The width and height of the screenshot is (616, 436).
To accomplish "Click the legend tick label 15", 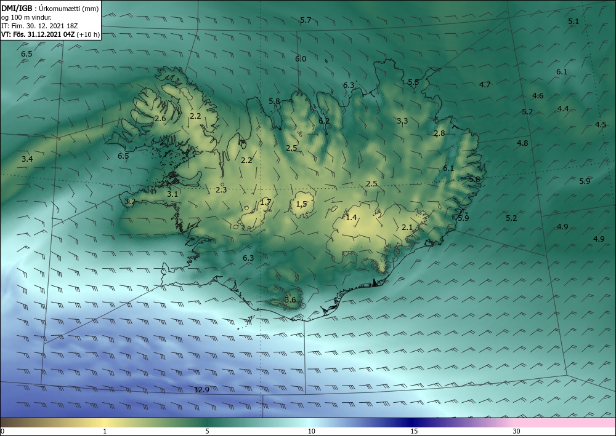I will pos(414,431).
